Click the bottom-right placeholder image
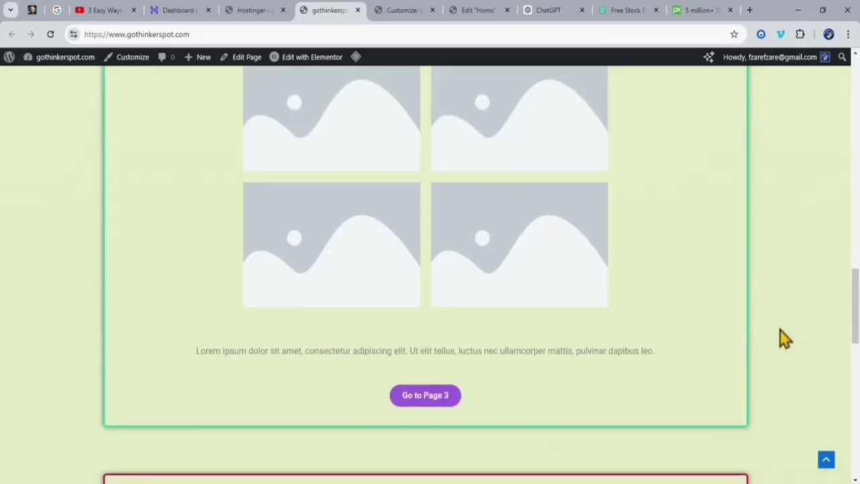 (x=519, y=245)
